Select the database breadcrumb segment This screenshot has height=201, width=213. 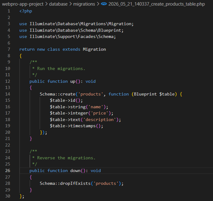click(x=58, y=4)
